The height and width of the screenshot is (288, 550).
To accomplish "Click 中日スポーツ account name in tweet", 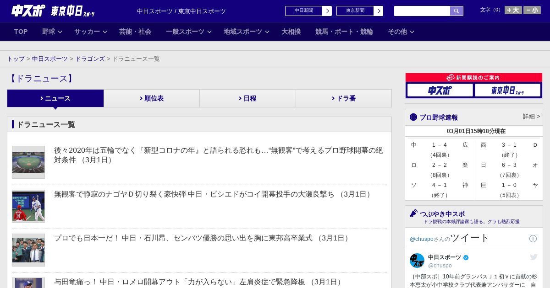I will [x=445, y=257].
